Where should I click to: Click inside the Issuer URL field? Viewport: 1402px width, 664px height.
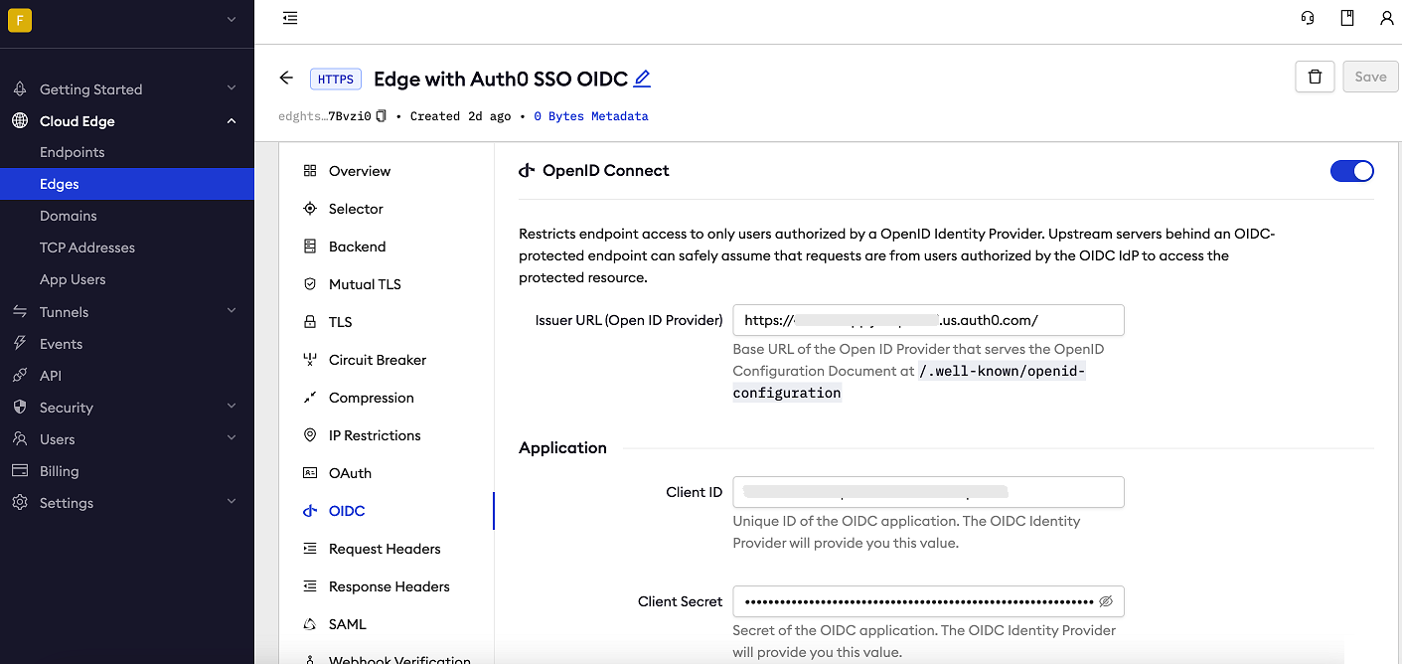pos(928,319)
